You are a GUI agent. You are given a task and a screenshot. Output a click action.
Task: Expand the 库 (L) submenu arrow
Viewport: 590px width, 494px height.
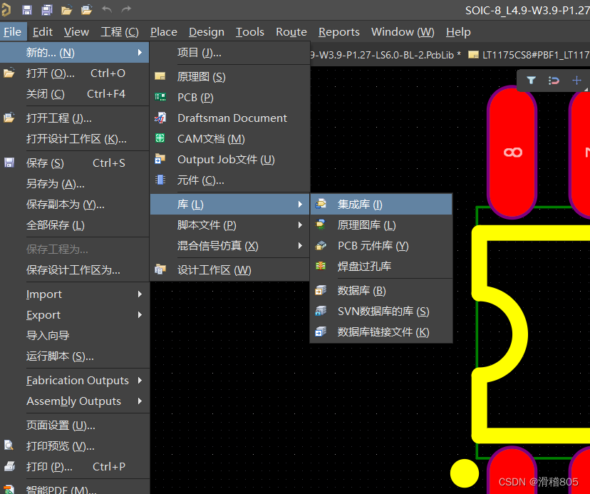(300, 204)
